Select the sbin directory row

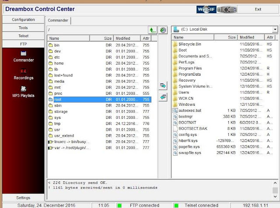99,106
